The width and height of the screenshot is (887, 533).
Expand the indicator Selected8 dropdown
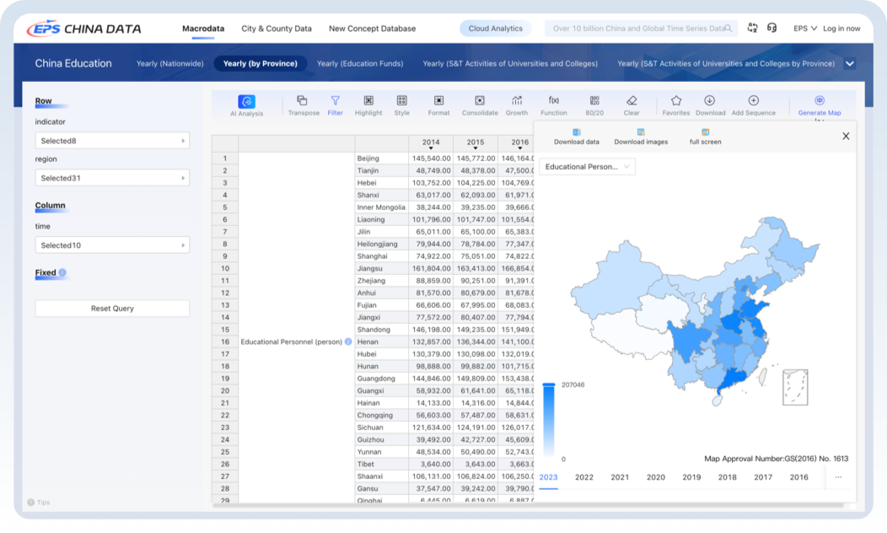112,141
